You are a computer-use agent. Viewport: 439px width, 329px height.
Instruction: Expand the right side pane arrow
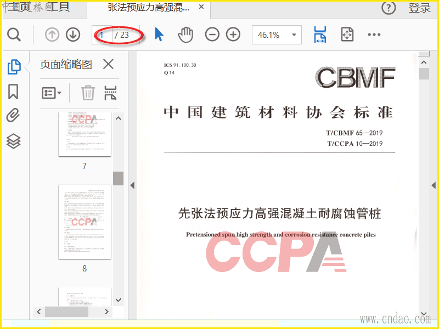point(434,185)
